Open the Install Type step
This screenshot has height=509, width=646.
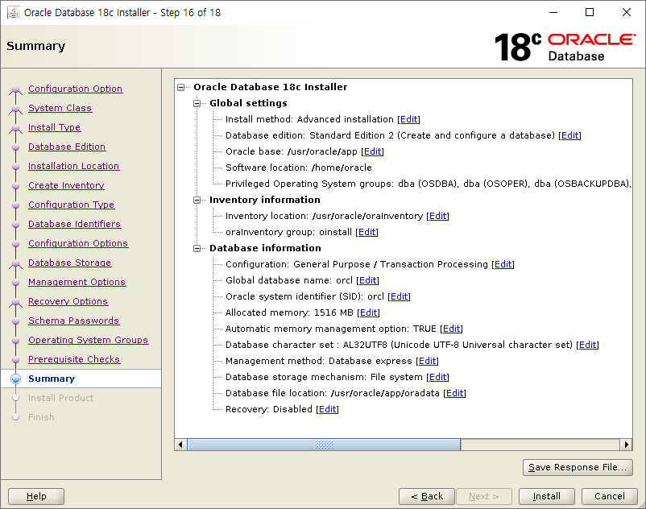55,127
